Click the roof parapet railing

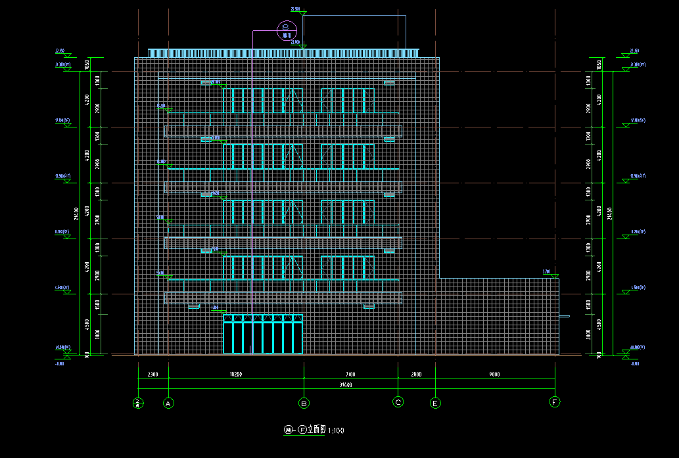coord(283,53)
